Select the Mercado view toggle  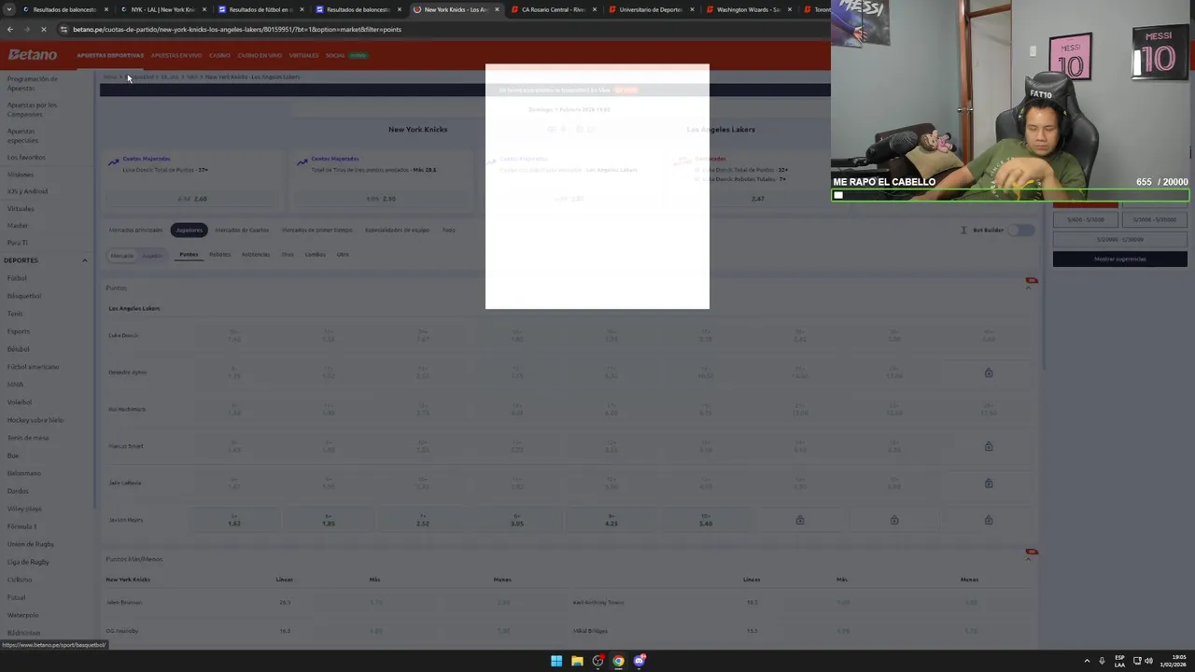tap(122, 255)
